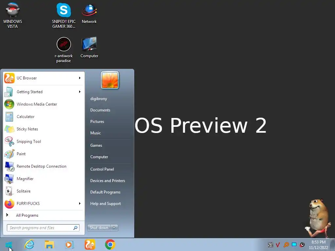Viewport: 335px width, 251px height.
Task: Click the date 11/12/2022 in taskbar
Action: coord(318,248)
